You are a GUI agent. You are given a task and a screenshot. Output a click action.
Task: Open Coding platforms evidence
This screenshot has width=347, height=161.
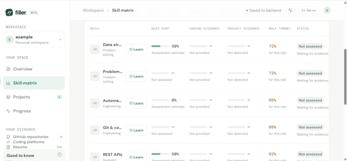tap(34, 142)
